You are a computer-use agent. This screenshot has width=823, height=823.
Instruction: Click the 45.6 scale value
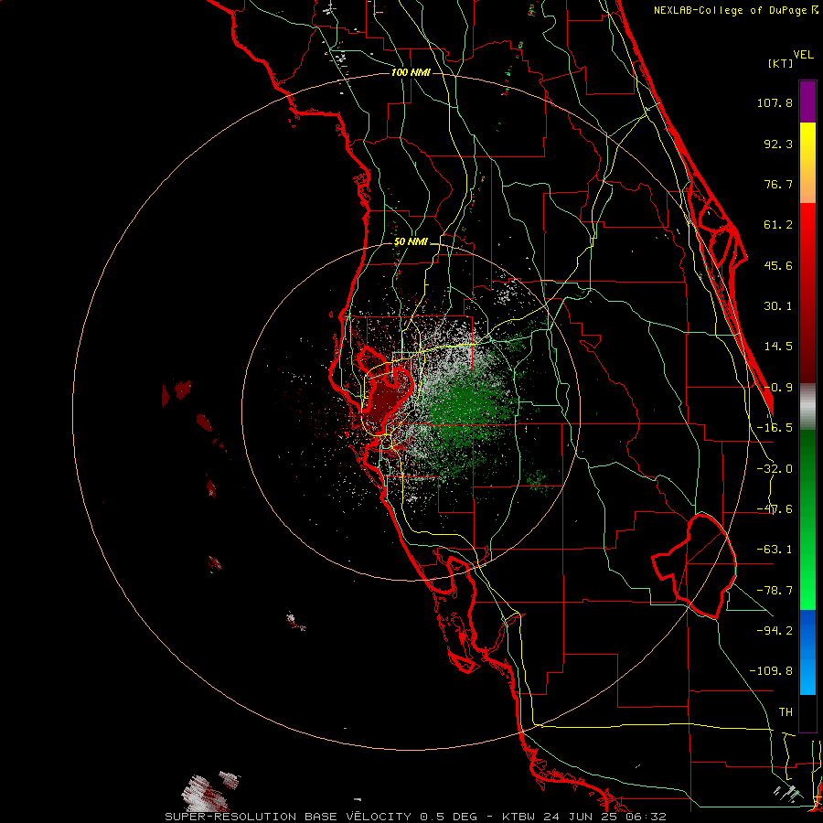pos(778,265)
